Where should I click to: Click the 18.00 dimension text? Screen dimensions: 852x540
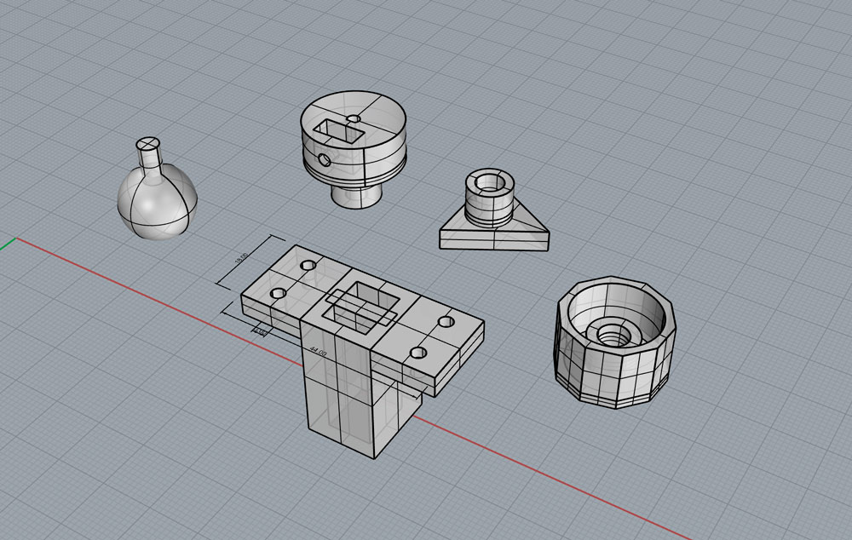[241, 259]
